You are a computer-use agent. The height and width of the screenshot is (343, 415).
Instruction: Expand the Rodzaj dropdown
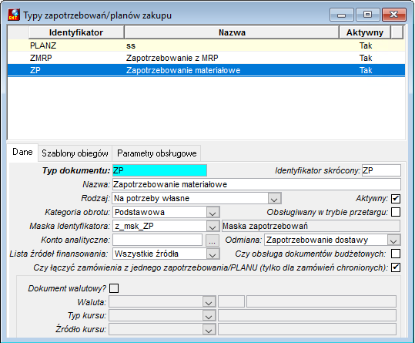(274, 198)
